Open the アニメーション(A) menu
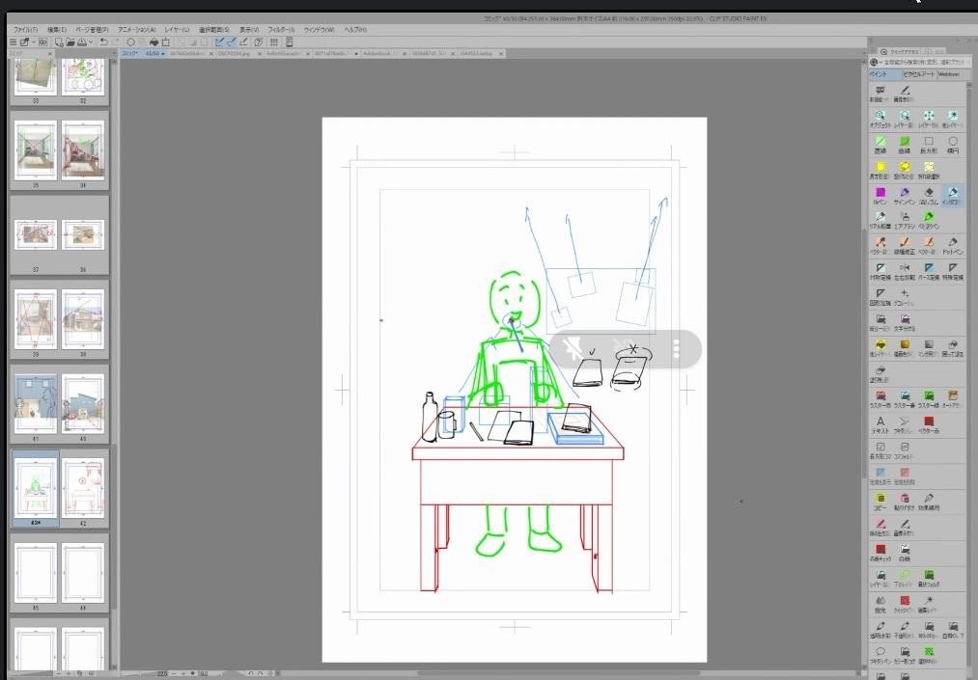This screenshot has width=978, height=680. click(136, 29)
